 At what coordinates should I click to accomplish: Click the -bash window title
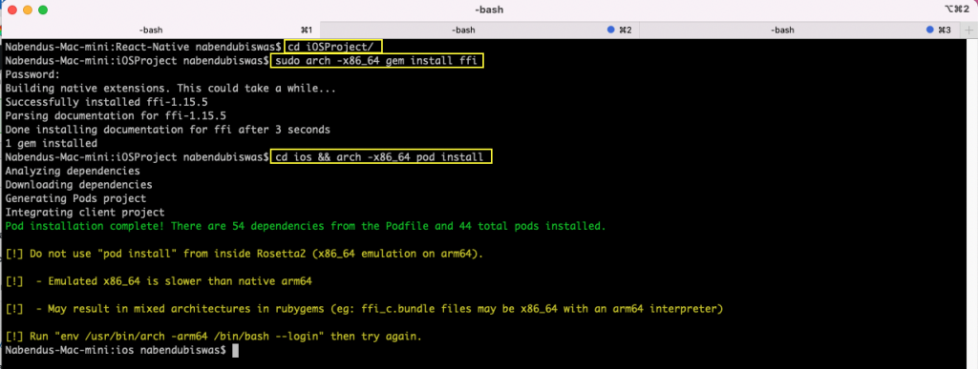(x=488, y=10)
